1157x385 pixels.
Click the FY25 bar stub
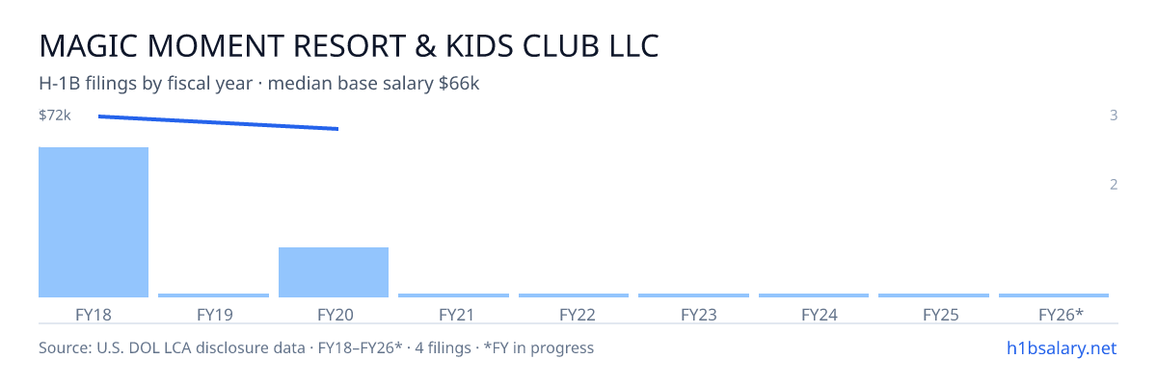pos(933,295)
